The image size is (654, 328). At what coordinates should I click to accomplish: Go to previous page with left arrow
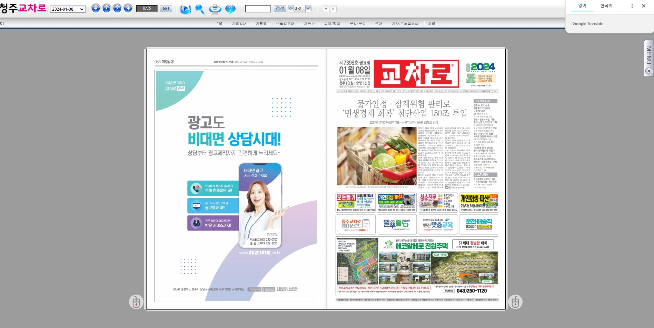pyautogui.click(x=107, y=9)
